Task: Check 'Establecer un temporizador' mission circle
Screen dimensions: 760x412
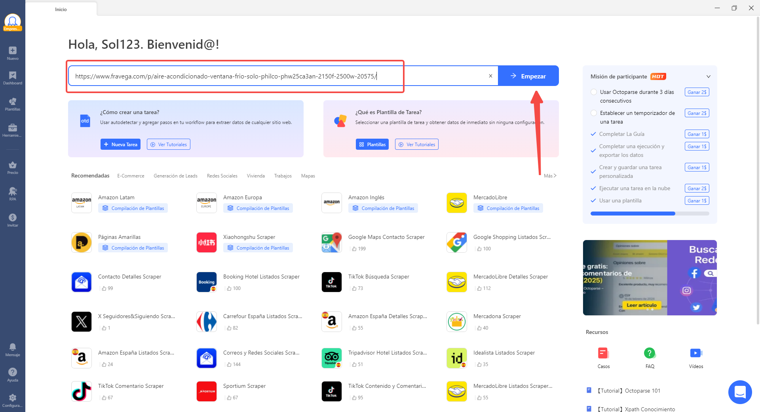Action: 594,113
